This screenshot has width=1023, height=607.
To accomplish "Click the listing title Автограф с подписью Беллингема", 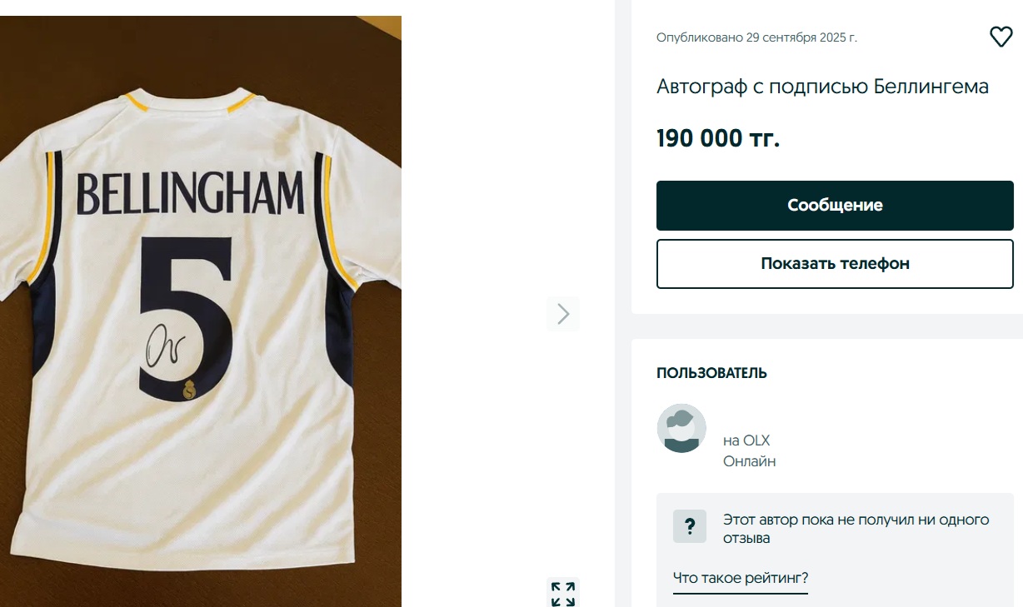I will pyautogui.click(x=822, y=87).
